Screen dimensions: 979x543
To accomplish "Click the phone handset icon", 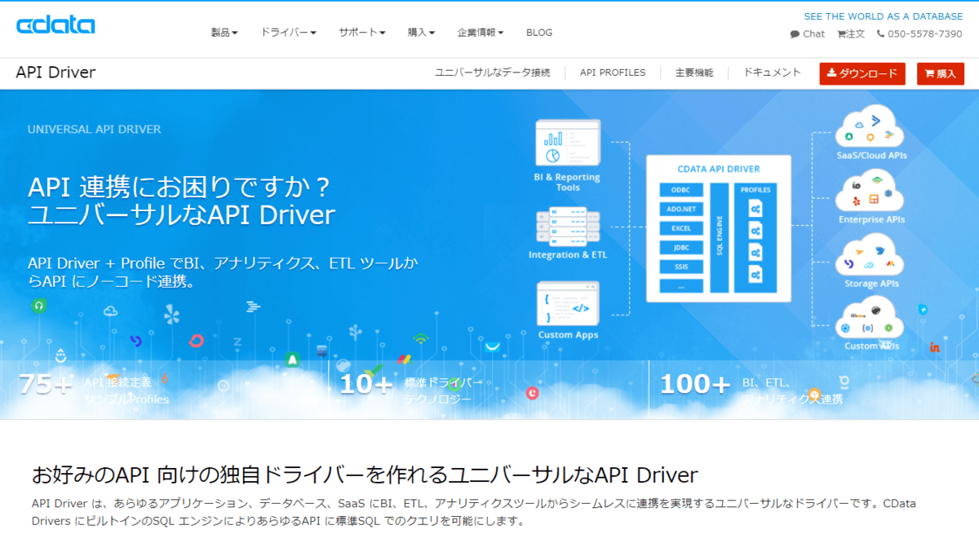I will 881,34.
